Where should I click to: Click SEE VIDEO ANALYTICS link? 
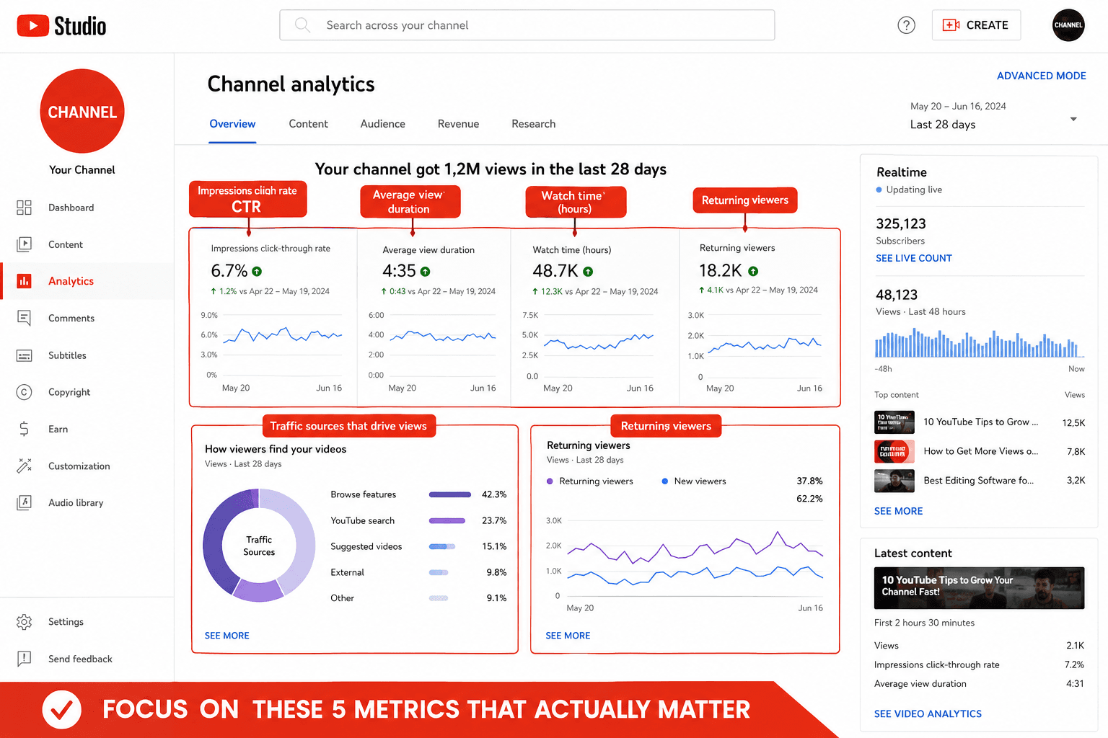(928, 713)
